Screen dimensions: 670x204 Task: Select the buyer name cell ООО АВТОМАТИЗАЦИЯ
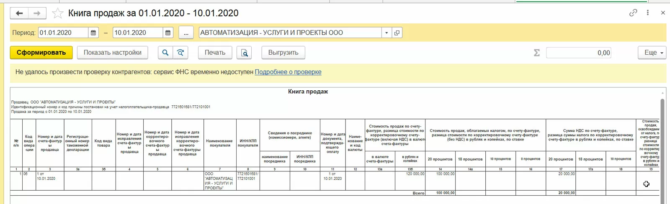(220, 181)
